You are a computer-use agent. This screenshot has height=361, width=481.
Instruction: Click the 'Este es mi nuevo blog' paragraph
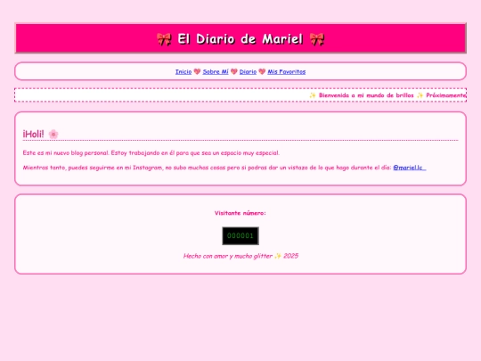[151, 153]
